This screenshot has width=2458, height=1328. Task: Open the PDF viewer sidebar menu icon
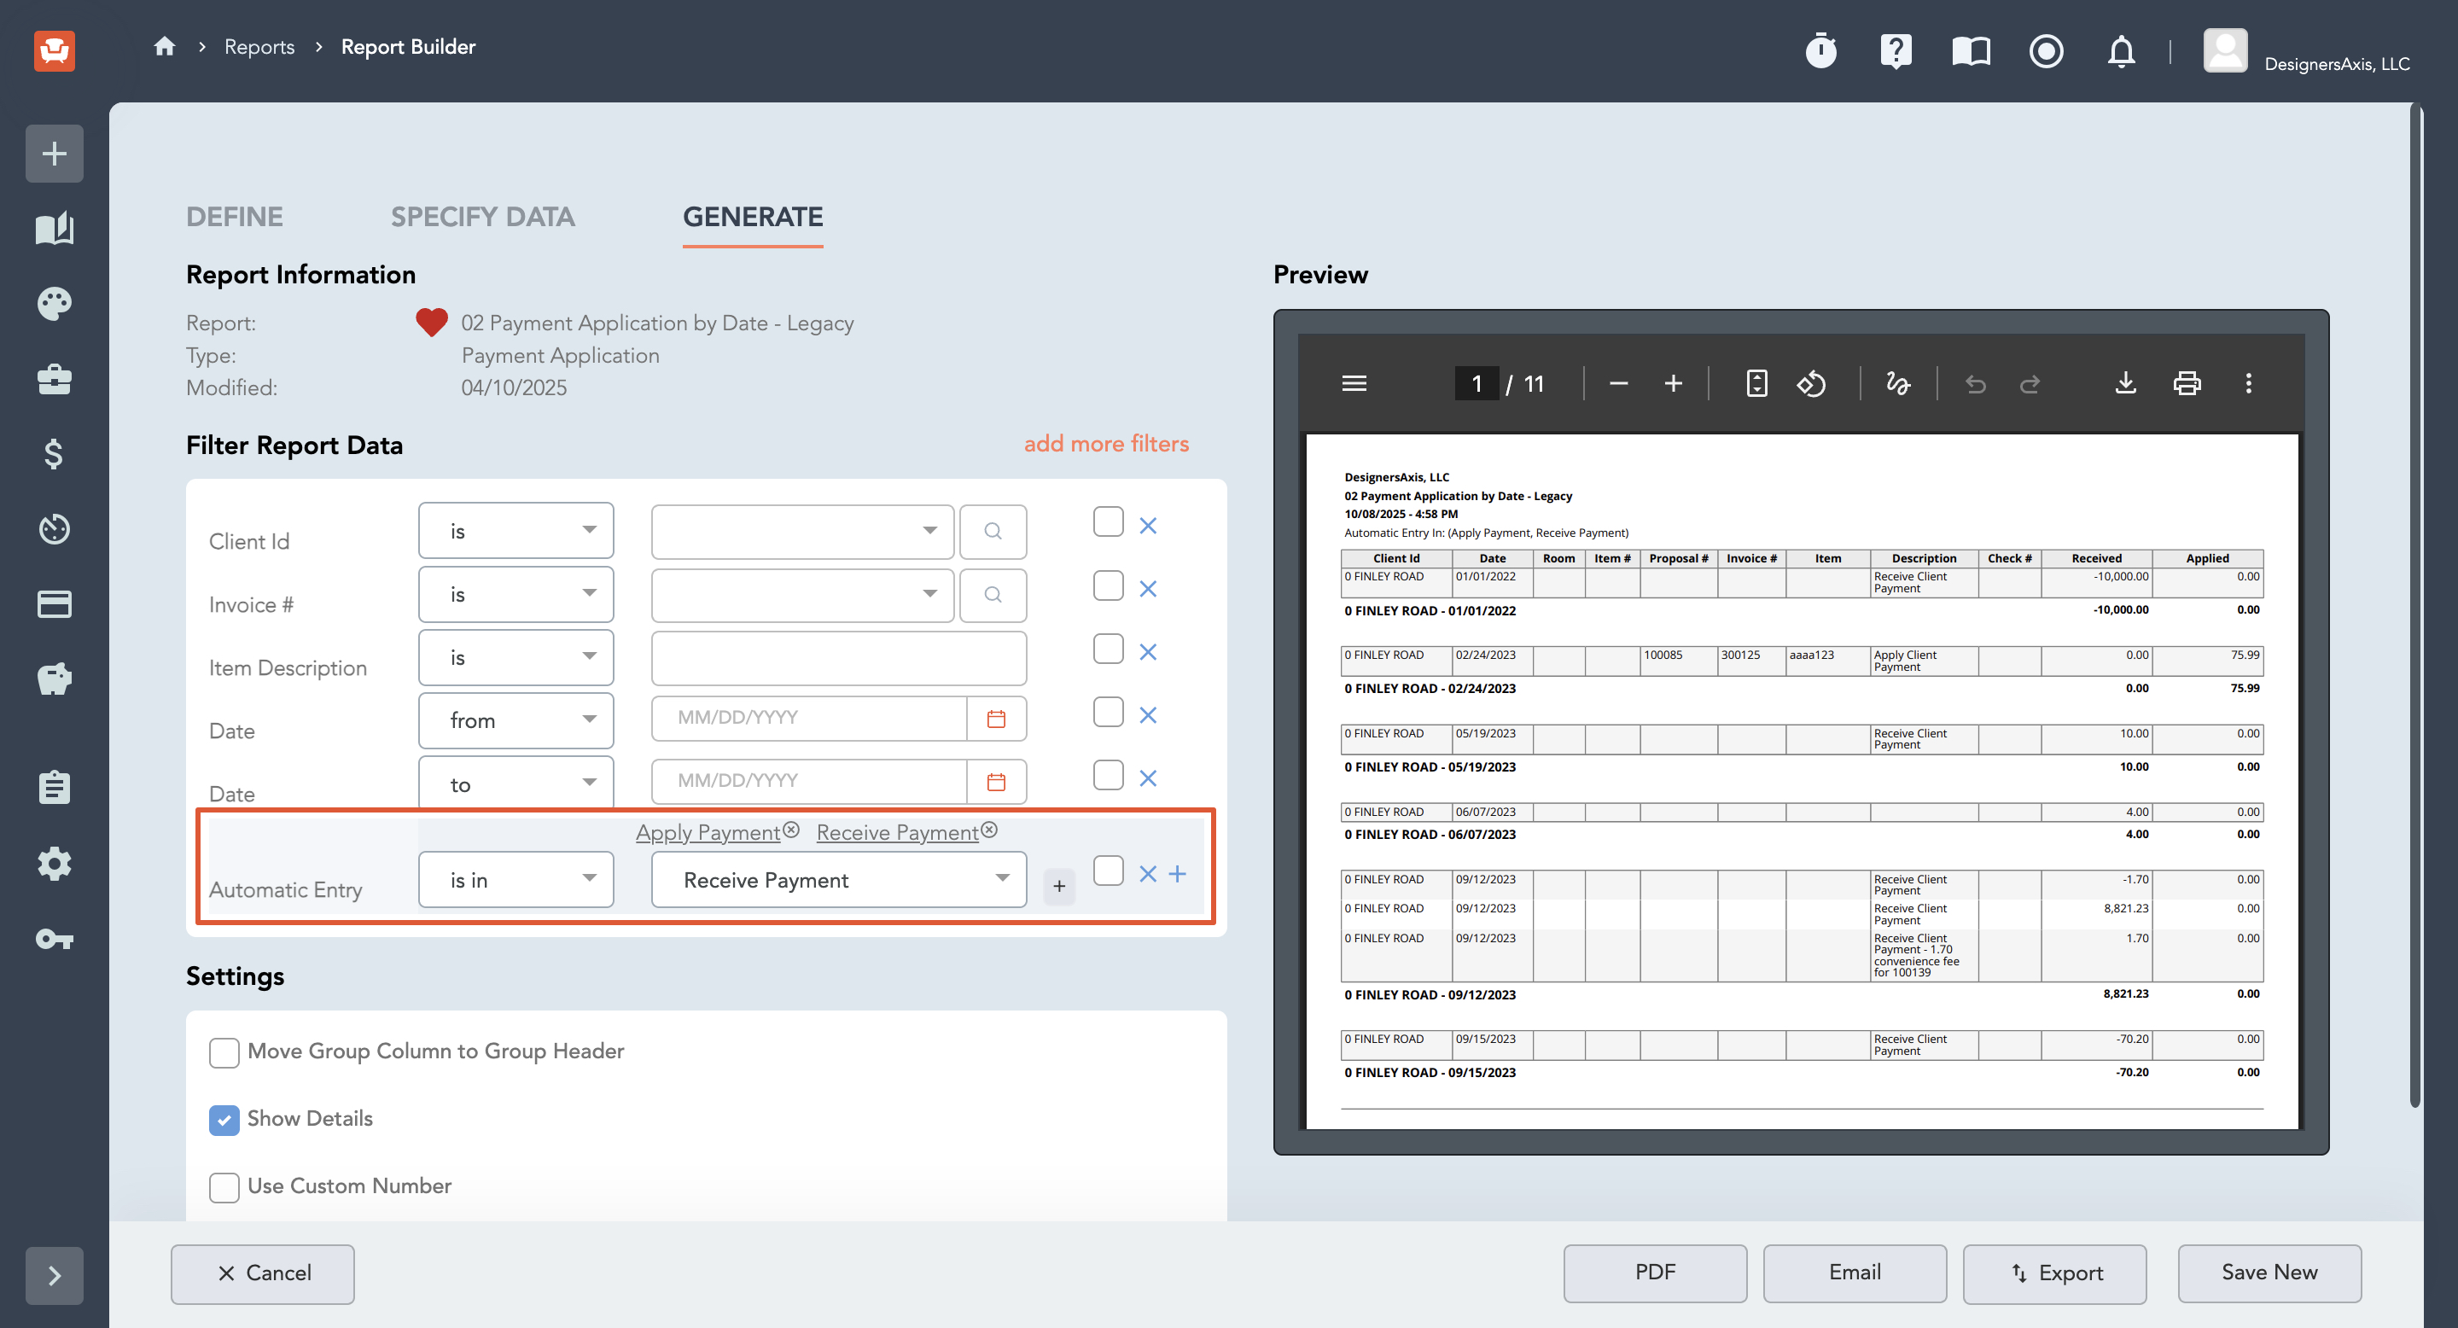coord(1354,383)
